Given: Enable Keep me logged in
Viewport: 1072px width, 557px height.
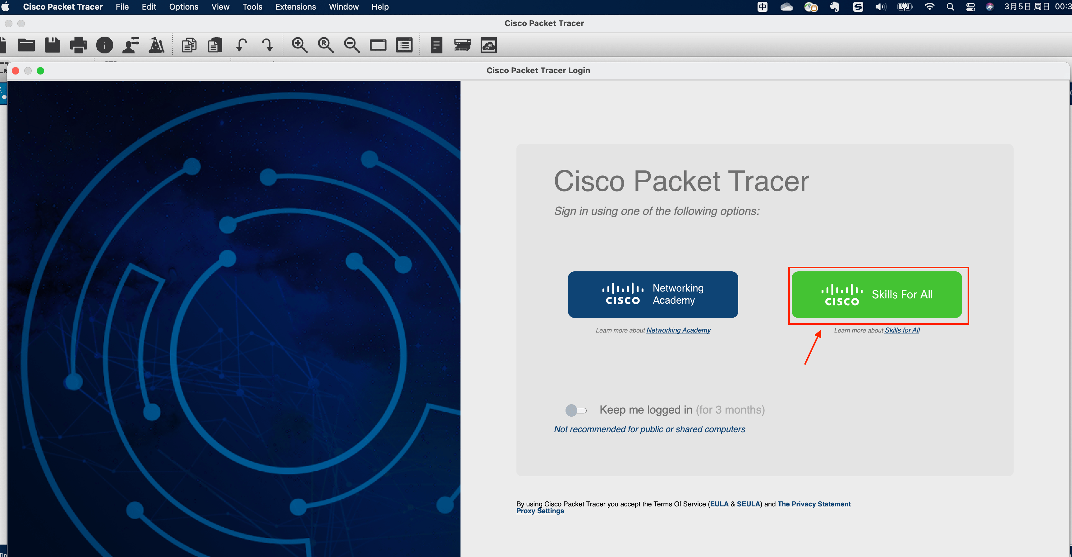Looking at the screenshot, I should coord(576,410).
